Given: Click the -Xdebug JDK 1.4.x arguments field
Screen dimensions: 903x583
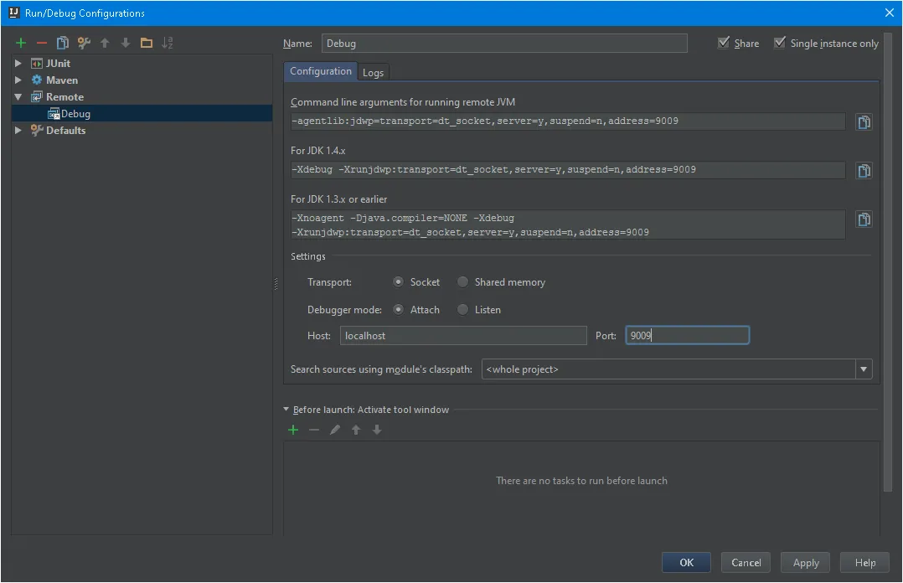Looking at the screenshot, I should tap(567, 170).
